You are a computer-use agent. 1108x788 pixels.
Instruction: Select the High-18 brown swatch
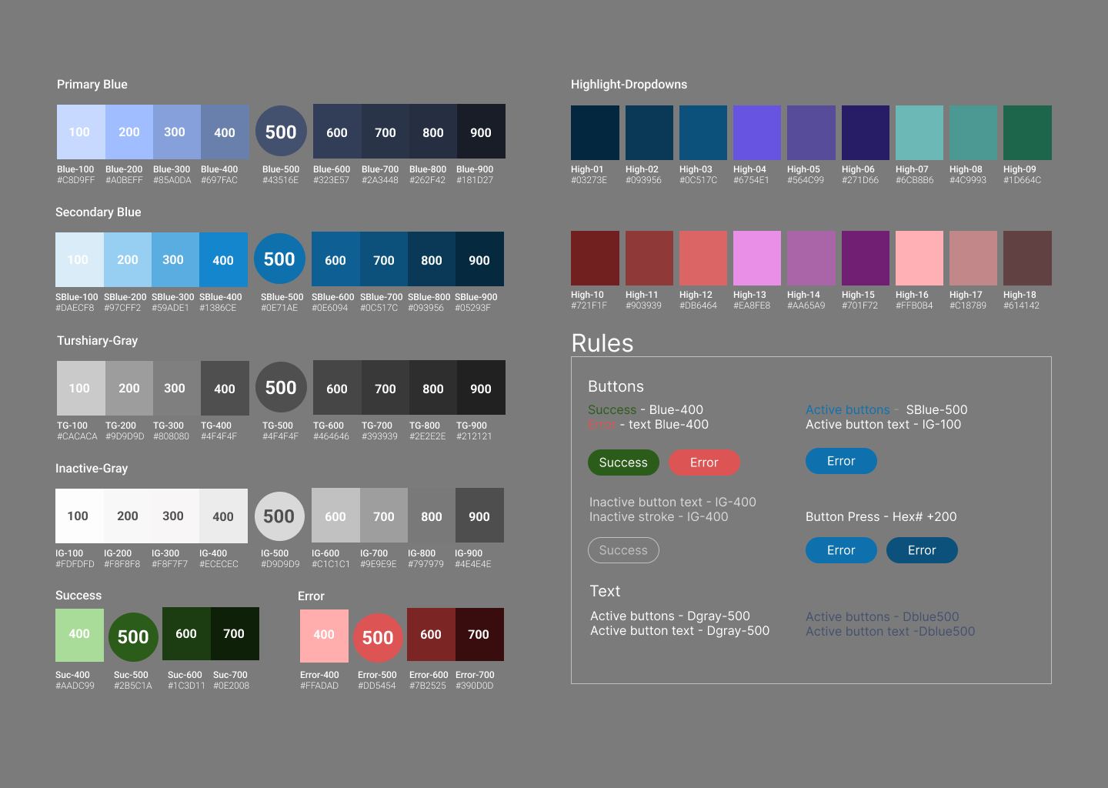coord(1027,258)
